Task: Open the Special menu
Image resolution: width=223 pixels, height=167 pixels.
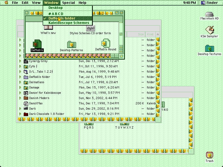Action: click(x=69, y=3)
